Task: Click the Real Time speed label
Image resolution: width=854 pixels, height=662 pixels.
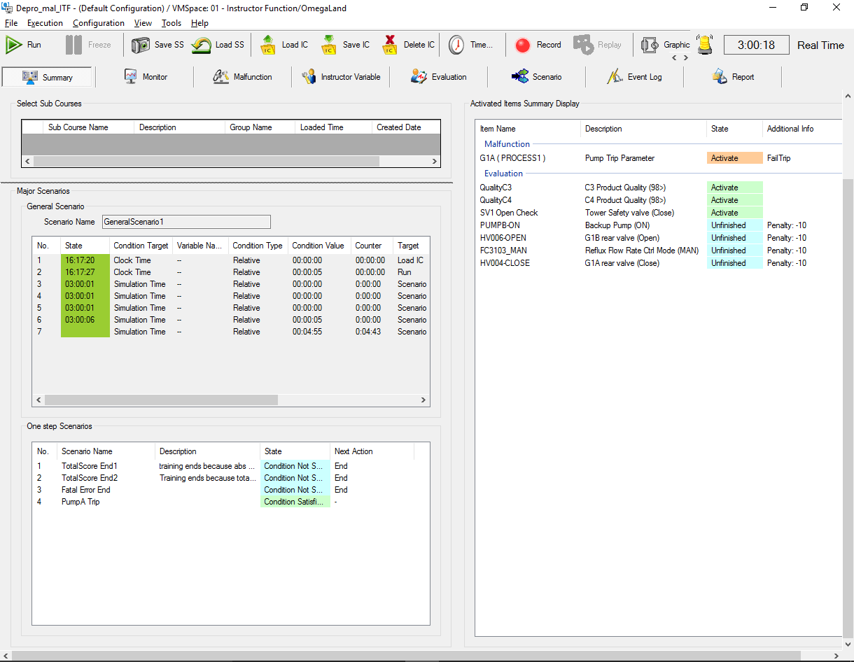Action: click(820, 45)
